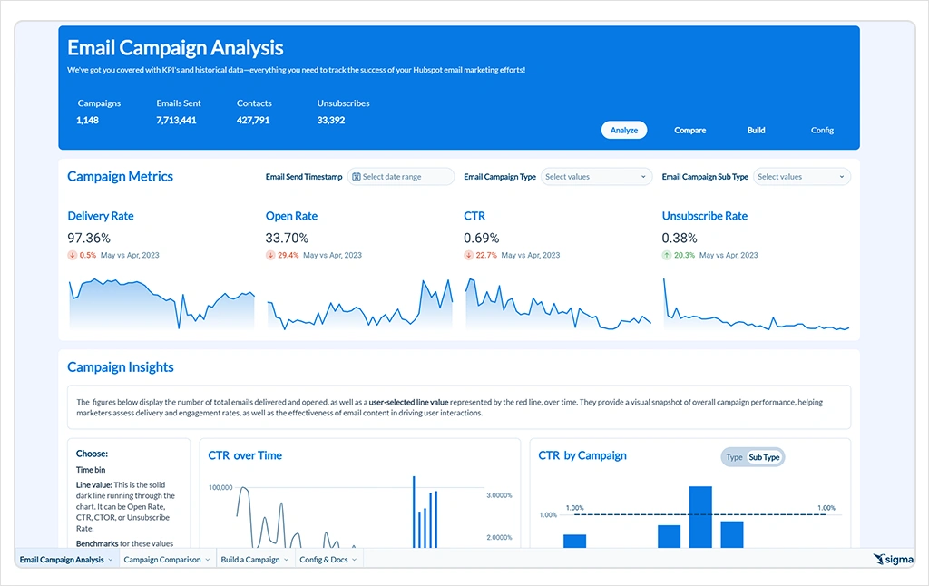The image size is (929, 586).
Task: Click the Delivery Rate sparkline chart
Action: point(161,304)
